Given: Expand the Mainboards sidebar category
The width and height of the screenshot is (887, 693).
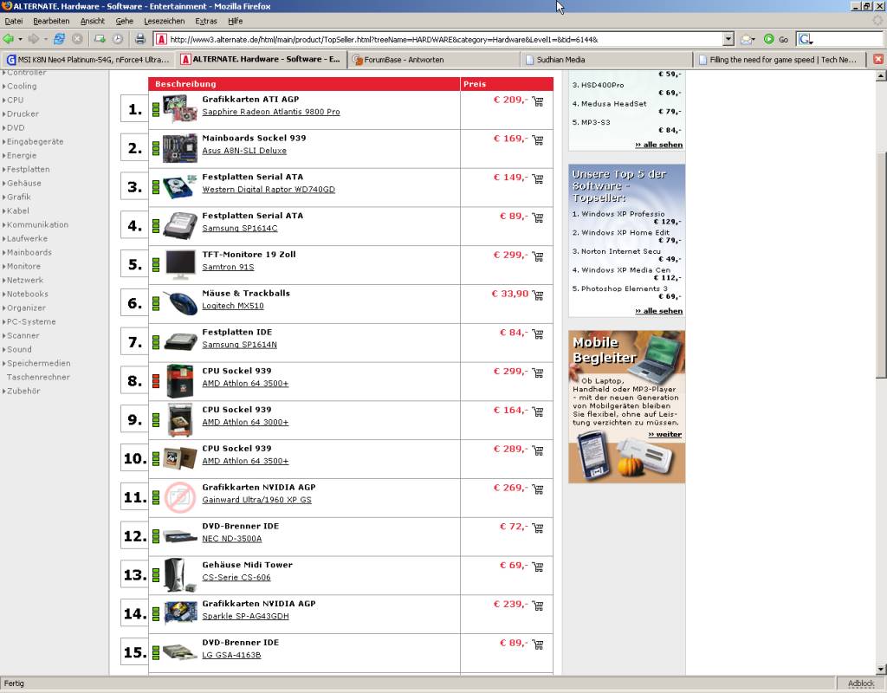Looking at the screenshot, I should click(x=29, y=252).
